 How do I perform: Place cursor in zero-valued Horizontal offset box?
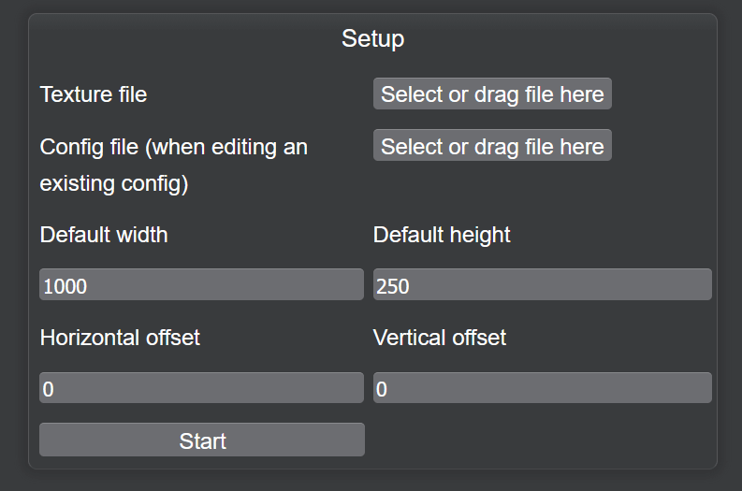tap(201, 388)
